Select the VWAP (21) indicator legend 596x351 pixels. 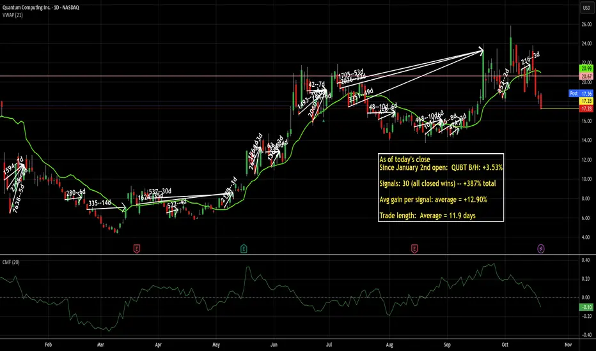coord(13,15)
